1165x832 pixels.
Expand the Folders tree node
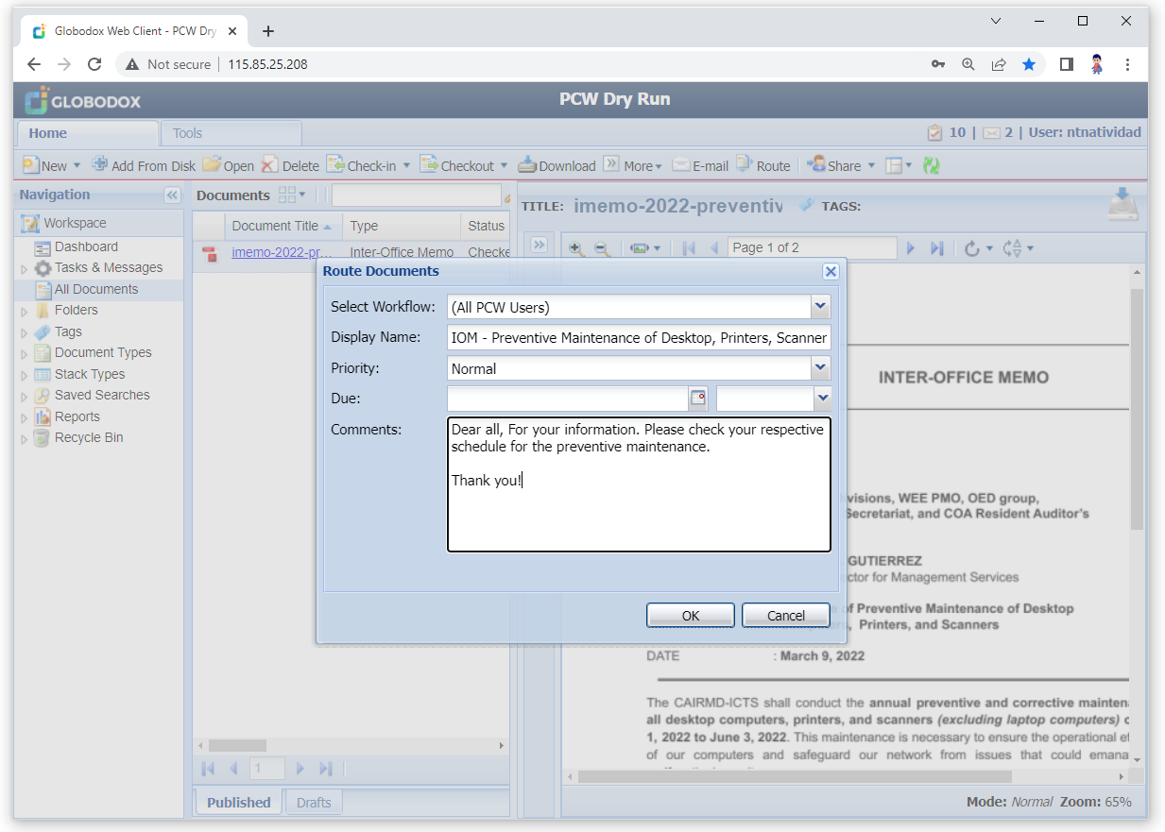[x=25, y=311]
